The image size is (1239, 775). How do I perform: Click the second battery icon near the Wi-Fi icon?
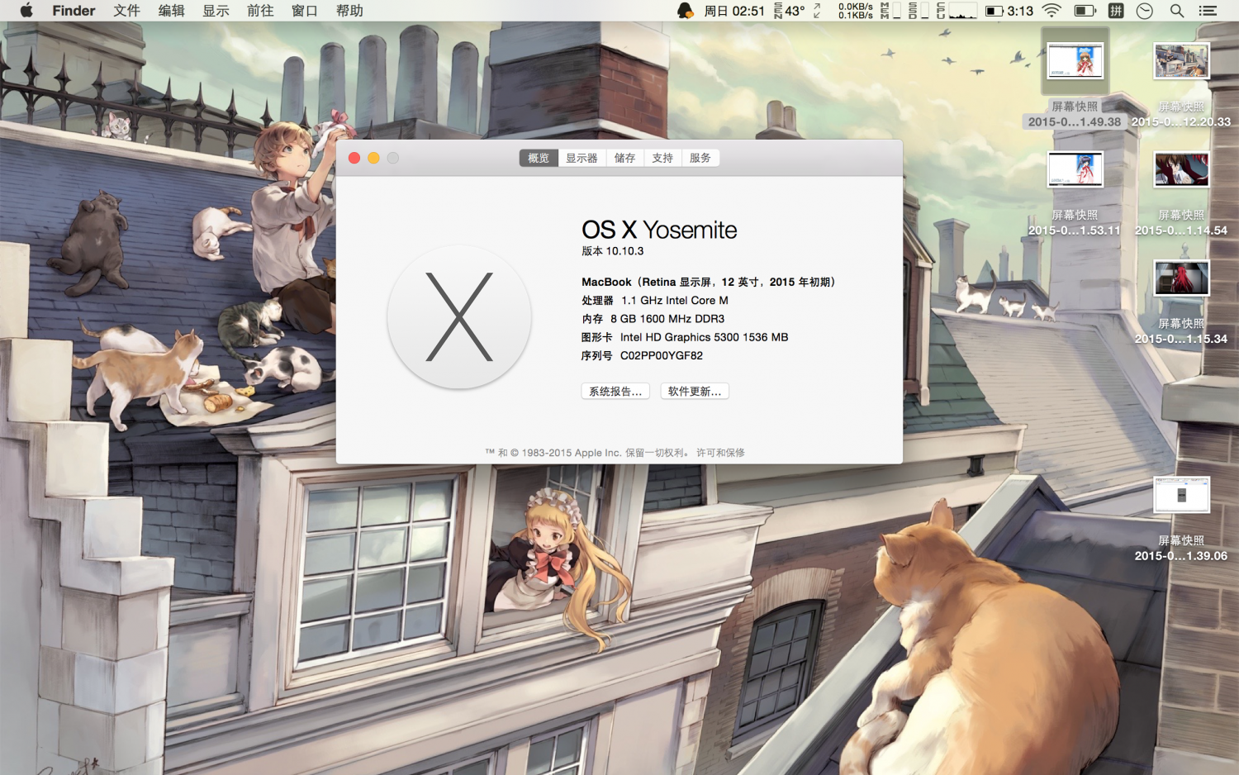1085,11
